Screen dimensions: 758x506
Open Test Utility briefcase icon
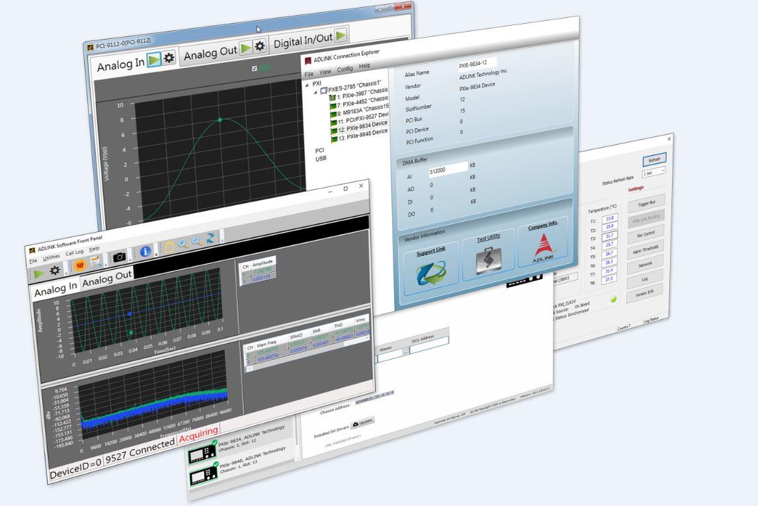[x=488, y=260]
